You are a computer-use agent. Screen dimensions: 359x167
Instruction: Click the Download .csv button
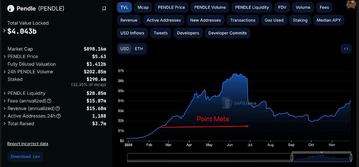click(25, 157)
